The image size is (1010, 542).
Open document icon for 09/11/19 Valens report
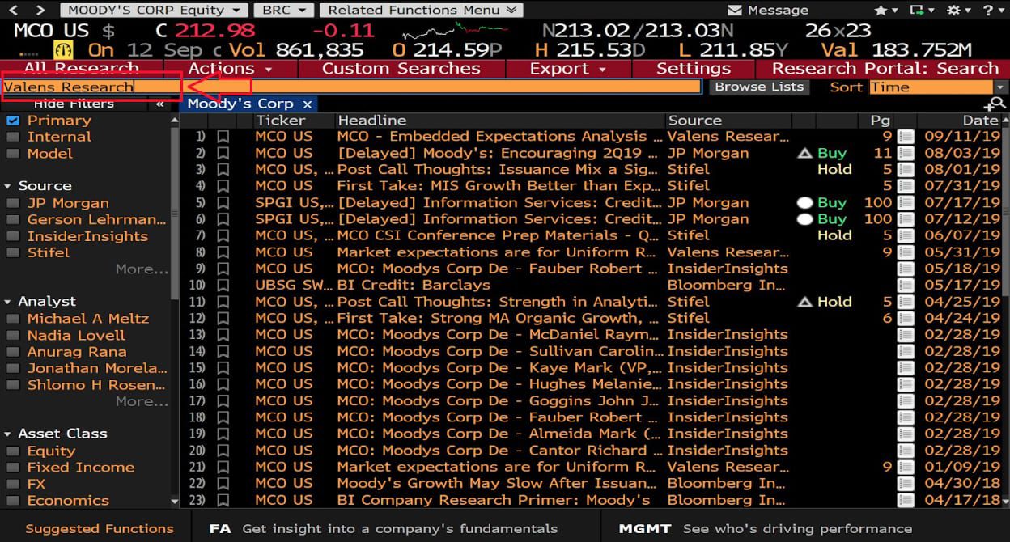(x=906, y=137)
